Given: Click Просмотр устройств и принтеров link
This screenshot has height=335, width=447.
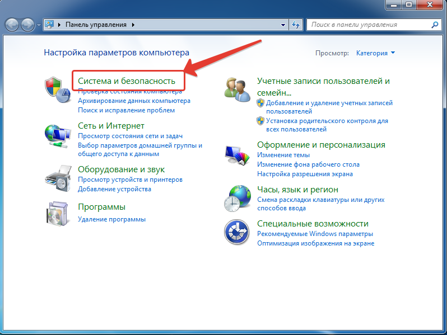Looking at the screenshot, I should click(x=131, y=180).
